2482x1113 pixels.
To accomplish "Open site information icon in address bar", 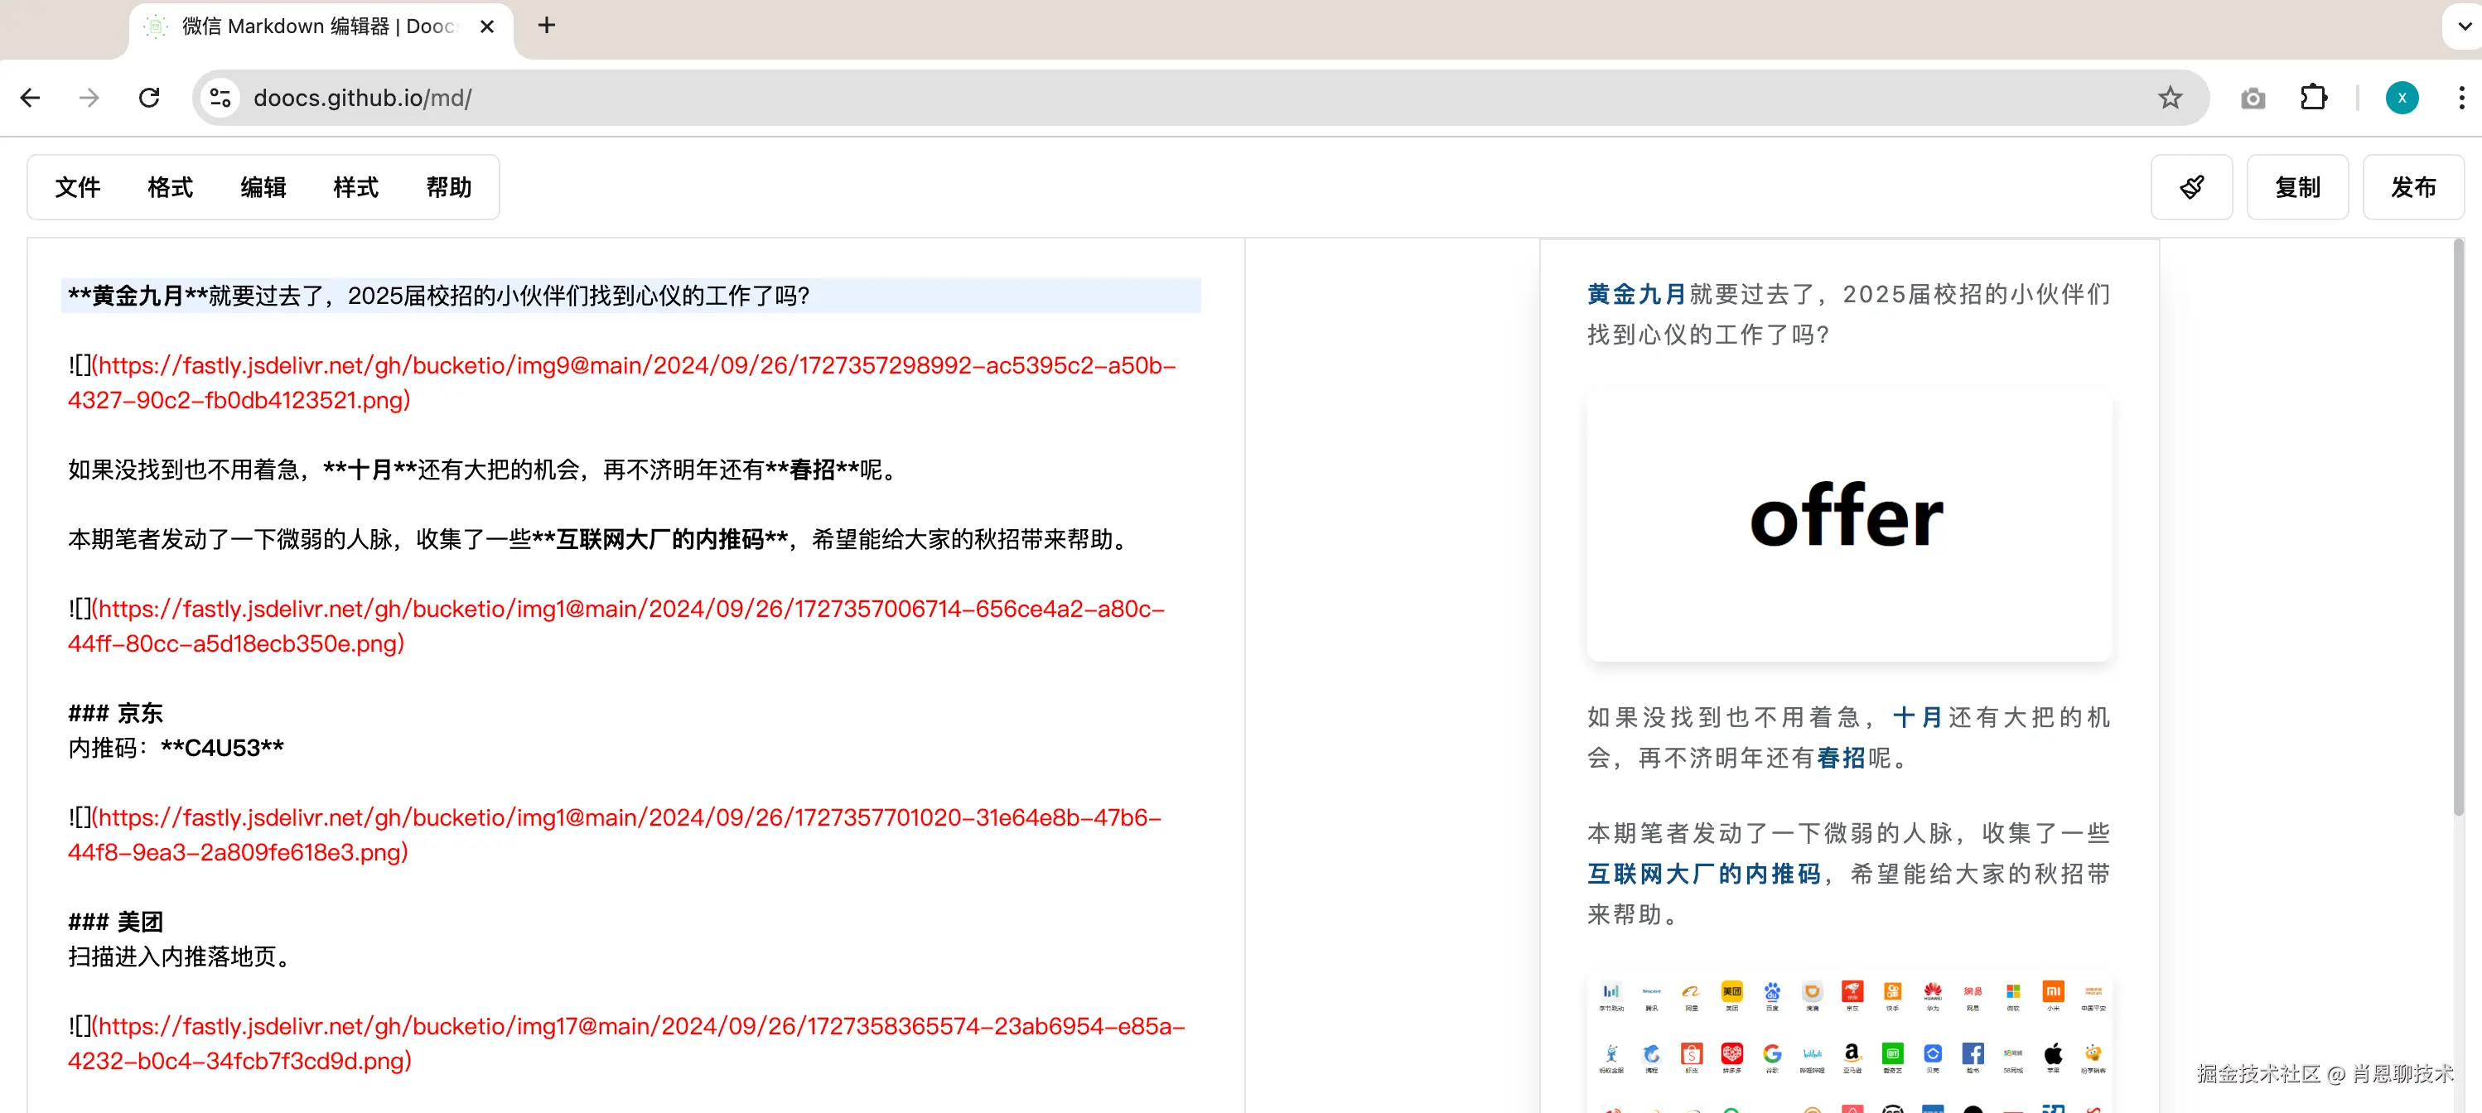I will (220, 97).
